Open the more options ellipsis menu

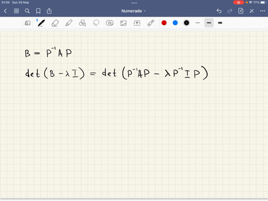pos(262,11)
